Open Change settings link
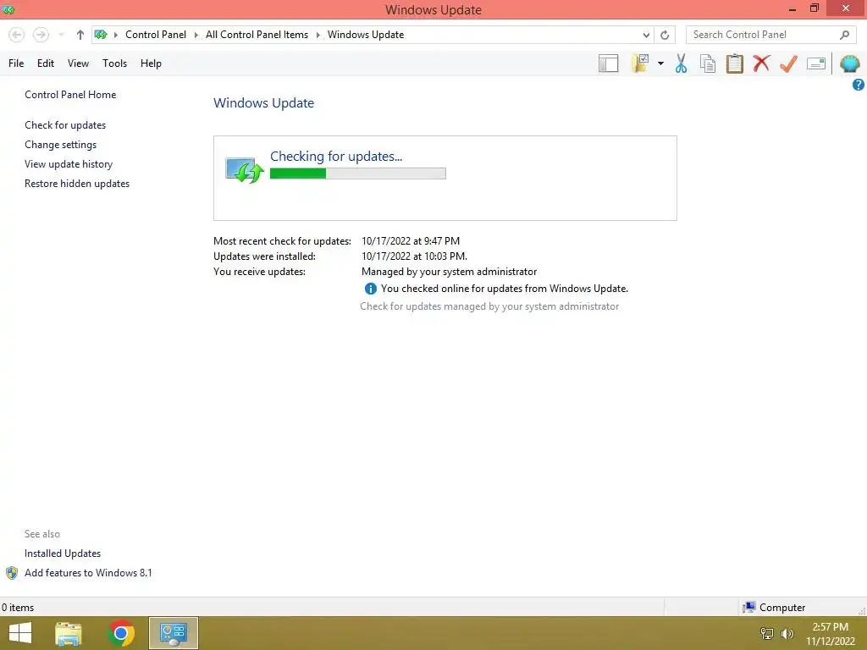The image size is (867, 650). (x=60, y=144)
